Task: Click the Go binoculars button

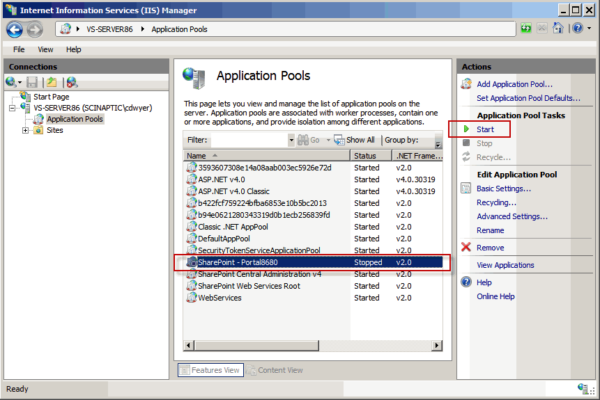Action: coord(309,140)
